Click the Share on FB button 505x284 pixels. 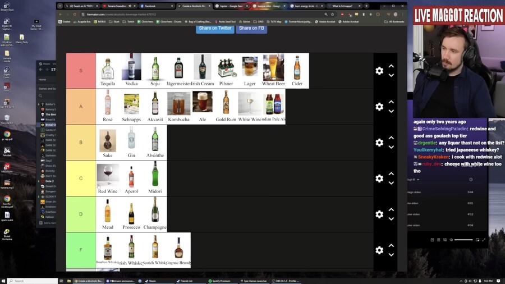[x=251, y=28]
